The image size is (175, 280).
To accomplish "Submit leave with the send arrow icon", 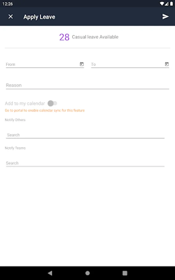I will pyautogui.click(x=165, y=16).
